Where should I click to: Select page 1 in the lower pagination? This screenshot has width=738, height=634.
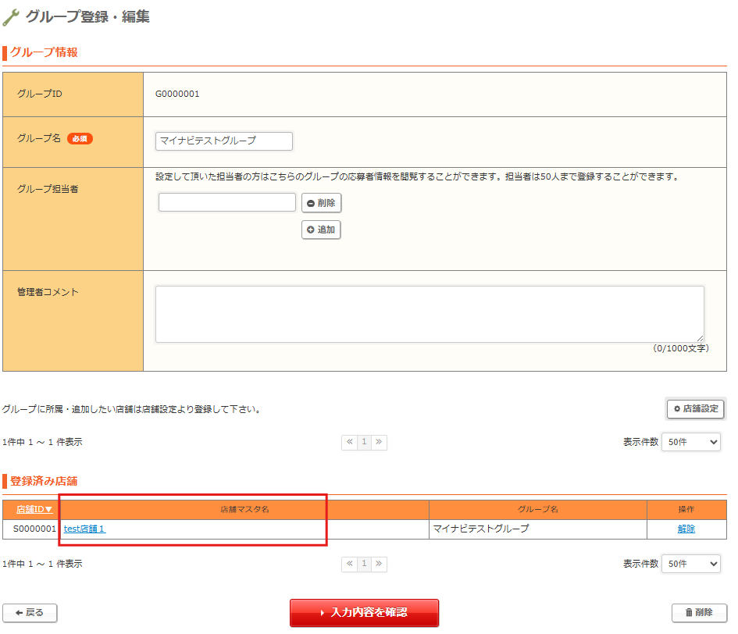pyautogui.click(x=364, y=564)
